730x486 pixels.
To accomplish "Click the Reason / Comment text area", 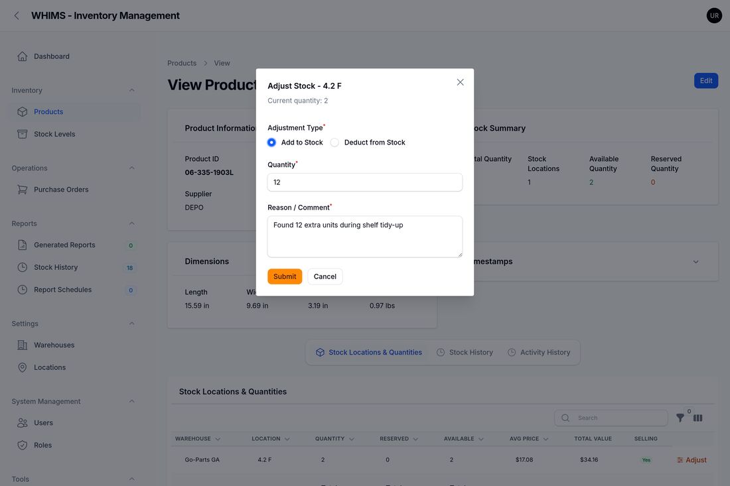I will click(x=364, y=237).
